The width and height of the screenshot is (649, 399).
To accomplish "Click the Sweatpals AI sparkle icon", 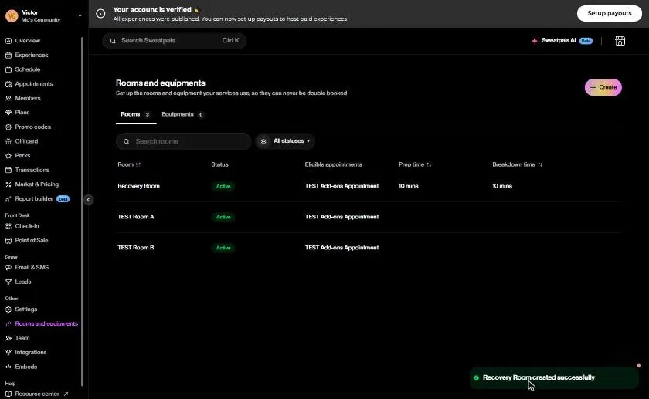I will [x=535, y=41].
